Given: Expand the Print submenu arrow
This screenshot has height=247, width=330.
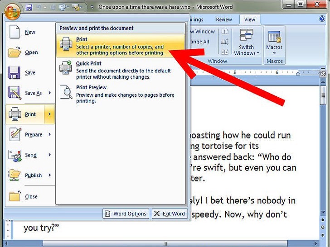Looking at the screenshot, I should (50, 114).
